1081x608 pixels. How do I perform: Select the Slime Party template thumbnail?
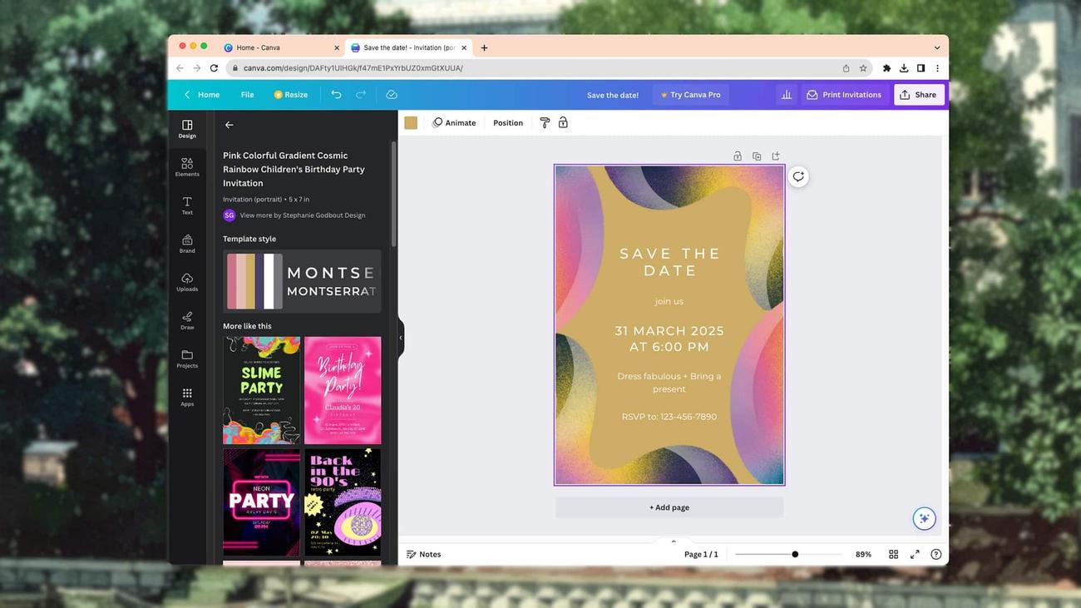point(262,389)
